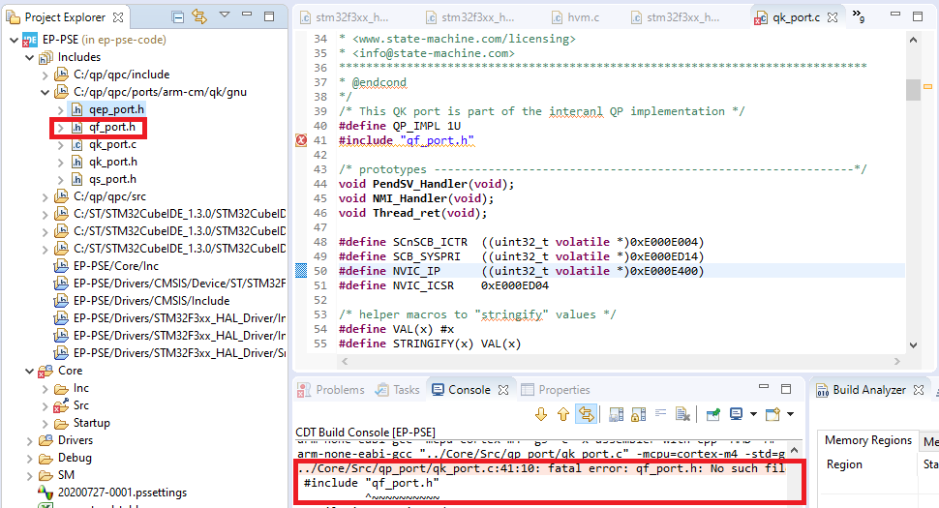The height and width of the screenshot is (508, 939).
Task: Click the bookmark marker on line 50
Action: tap(301, 271)
